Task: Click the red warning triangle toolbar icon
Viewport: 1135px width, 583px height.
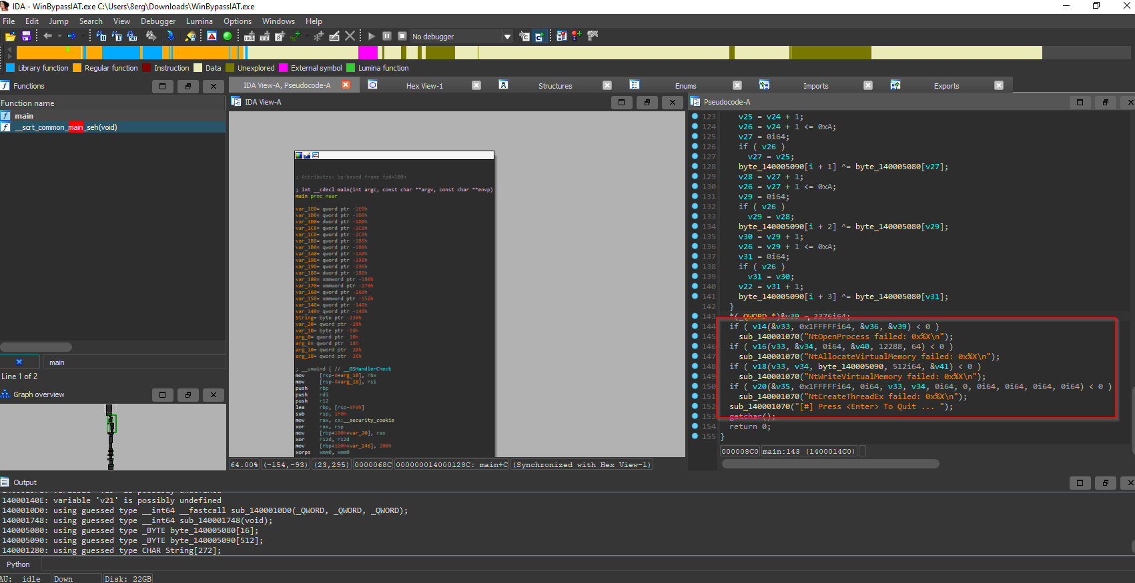Action: 212,36
